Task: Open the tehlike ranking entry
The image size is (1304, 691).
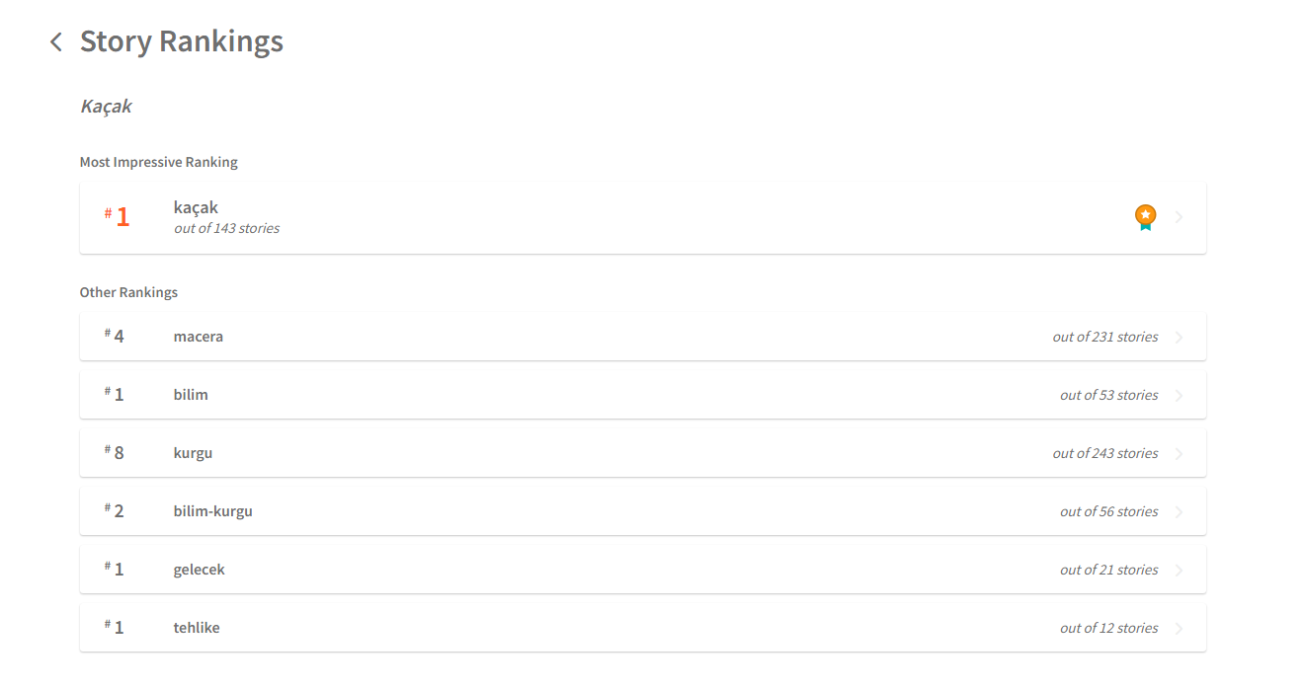Action: [x=593, y=628]
